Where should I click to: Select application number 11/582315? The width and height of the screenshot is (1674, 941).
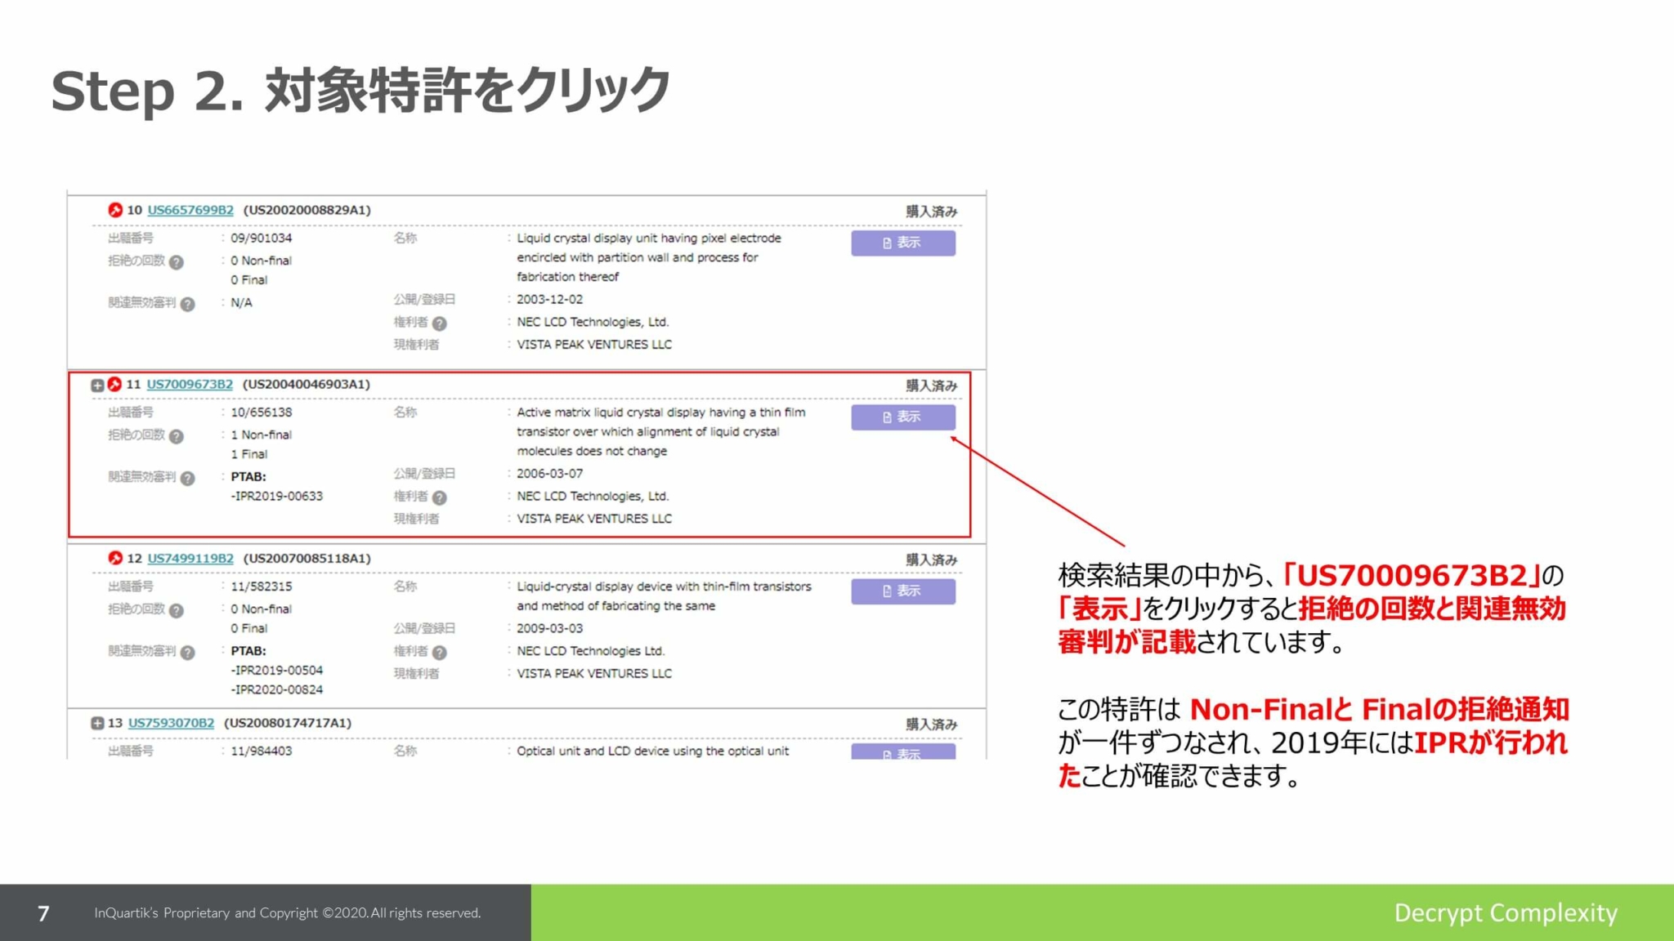point(261,586)
